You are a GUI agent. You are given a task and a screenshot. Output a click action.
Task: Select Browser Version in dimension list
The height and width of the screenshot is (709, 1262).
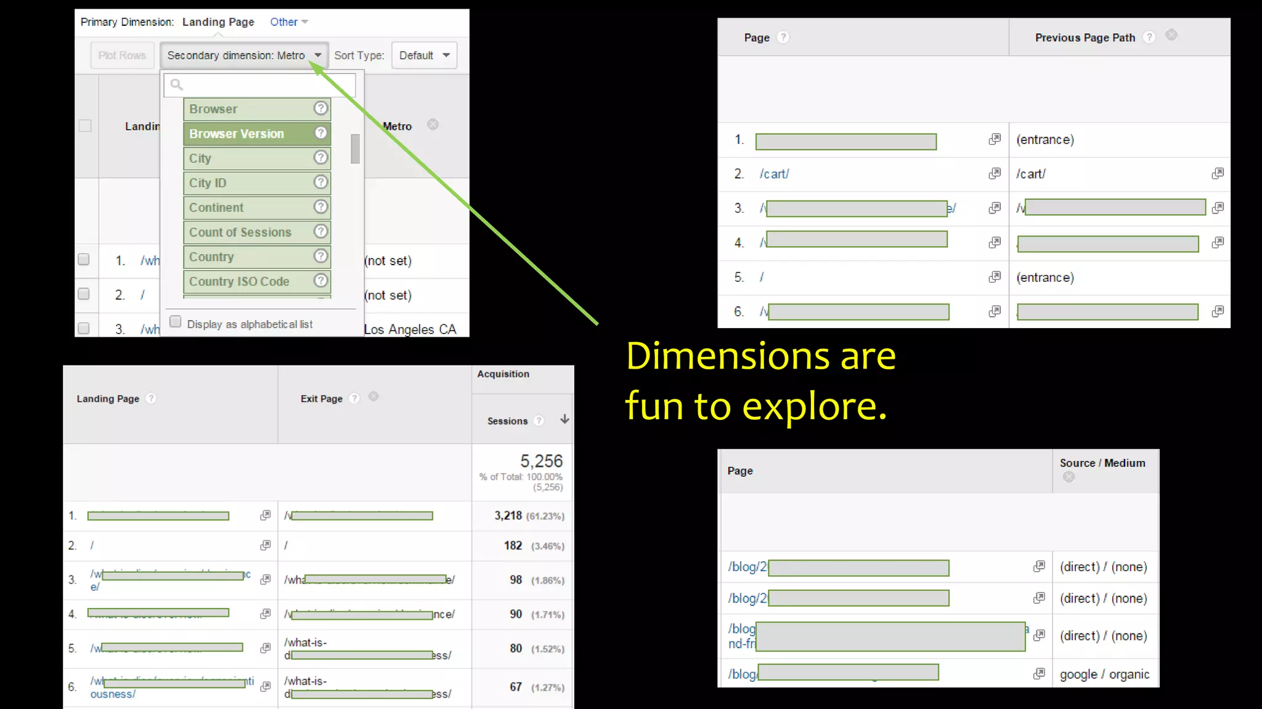tap(257, 134)
